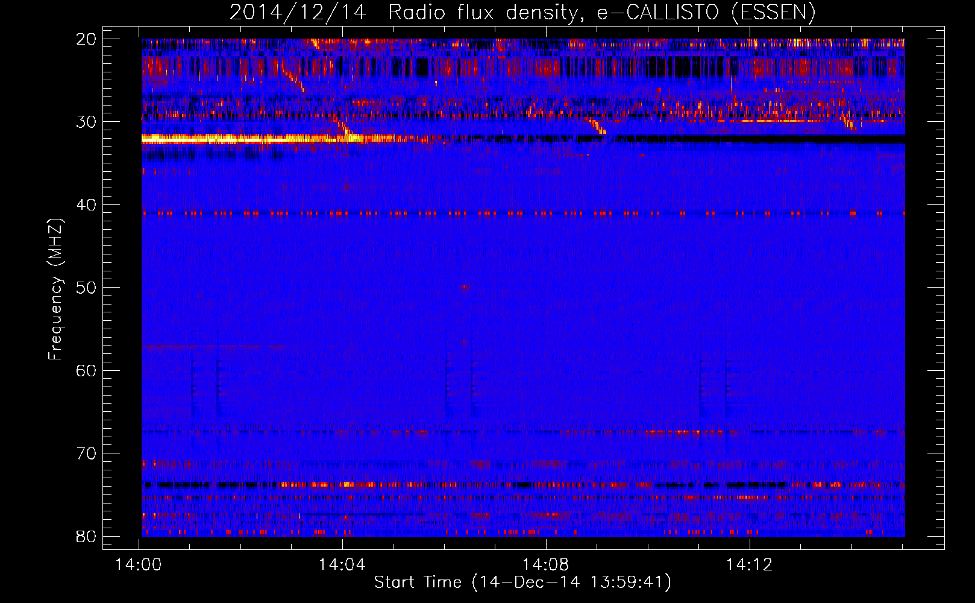Click the 80 frequency tick label
This screenshot has width=975, height=603.
click(x=86, y=537)
